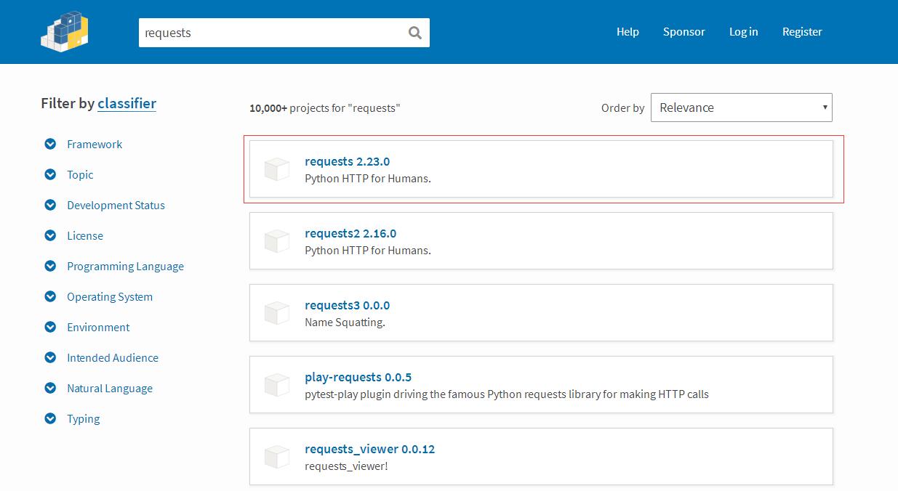Click the Name Squatting. description
Viewport: 898px width, 491px height.
pyautogui.click(x=345, y=322)
